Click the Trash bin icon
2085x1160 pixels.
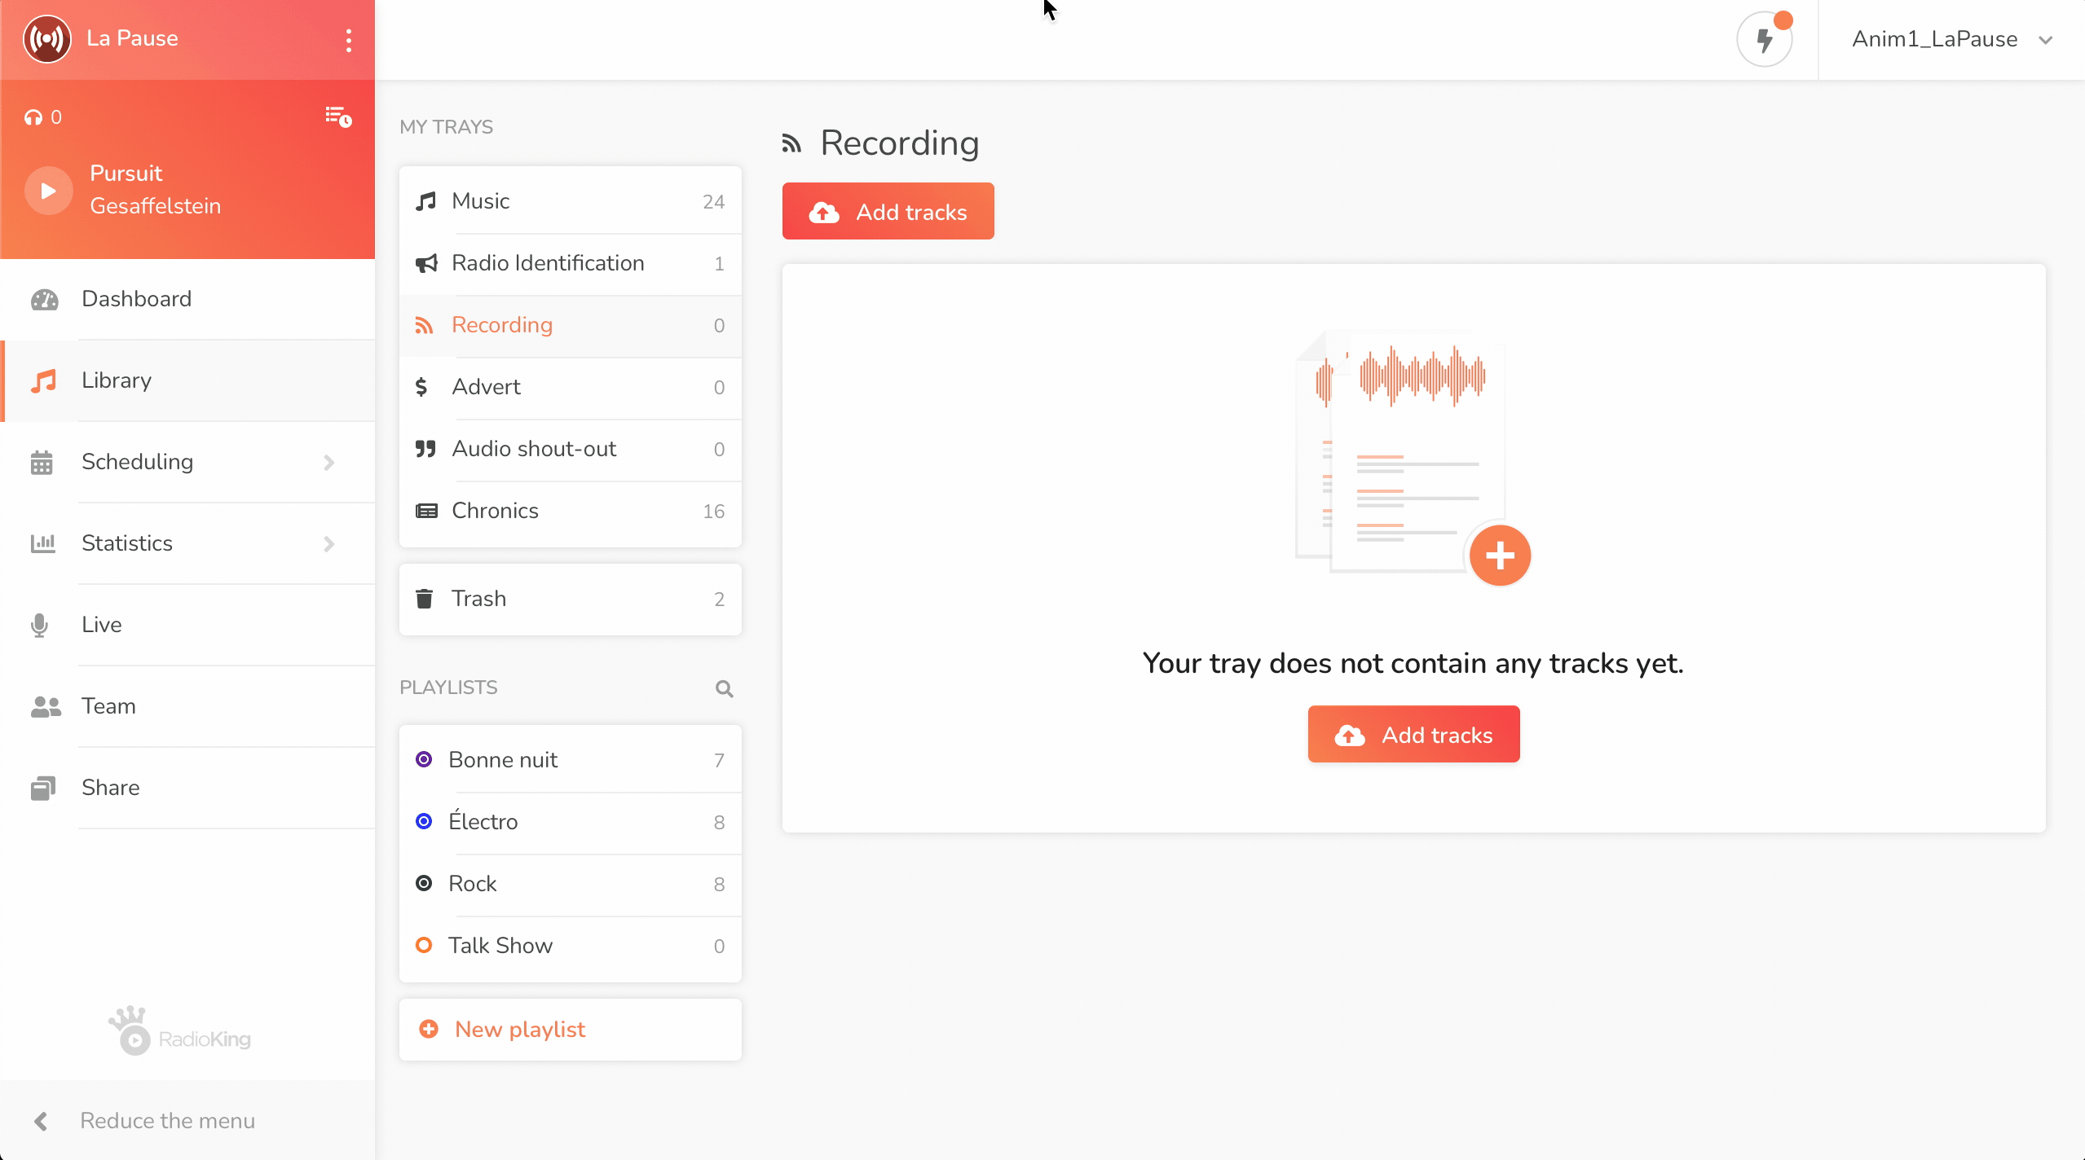[x=424, y=599]
